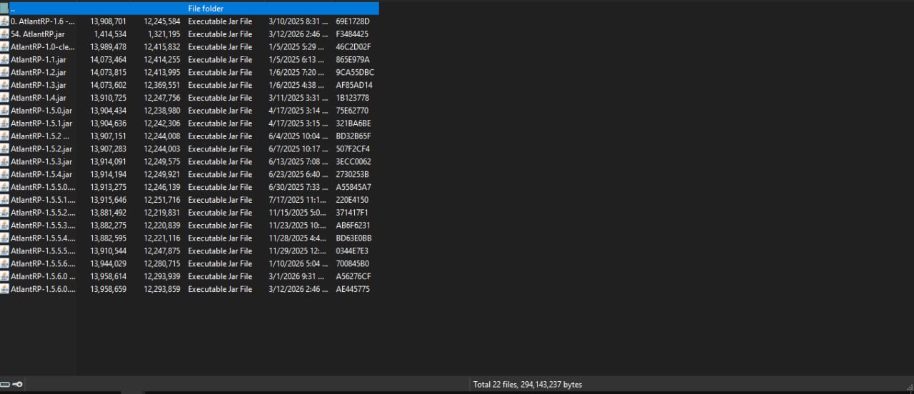
Task: Click jar icon in row with CRC BD63E0BB
Action: (x=4, y=238)
